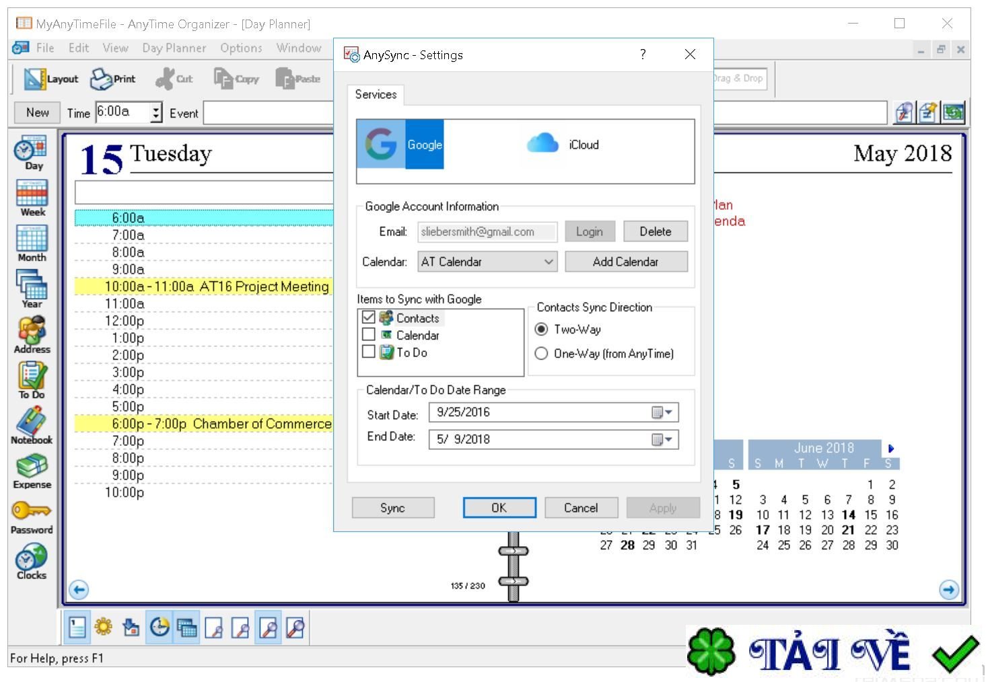Show the Year view from the sidebar
The height and width of the screenshot is (682, 986).
[32, 289]
